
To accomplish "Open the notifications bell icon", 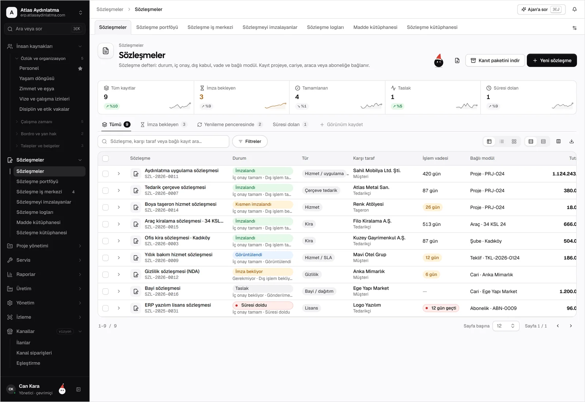I will (x=574, y=10).
